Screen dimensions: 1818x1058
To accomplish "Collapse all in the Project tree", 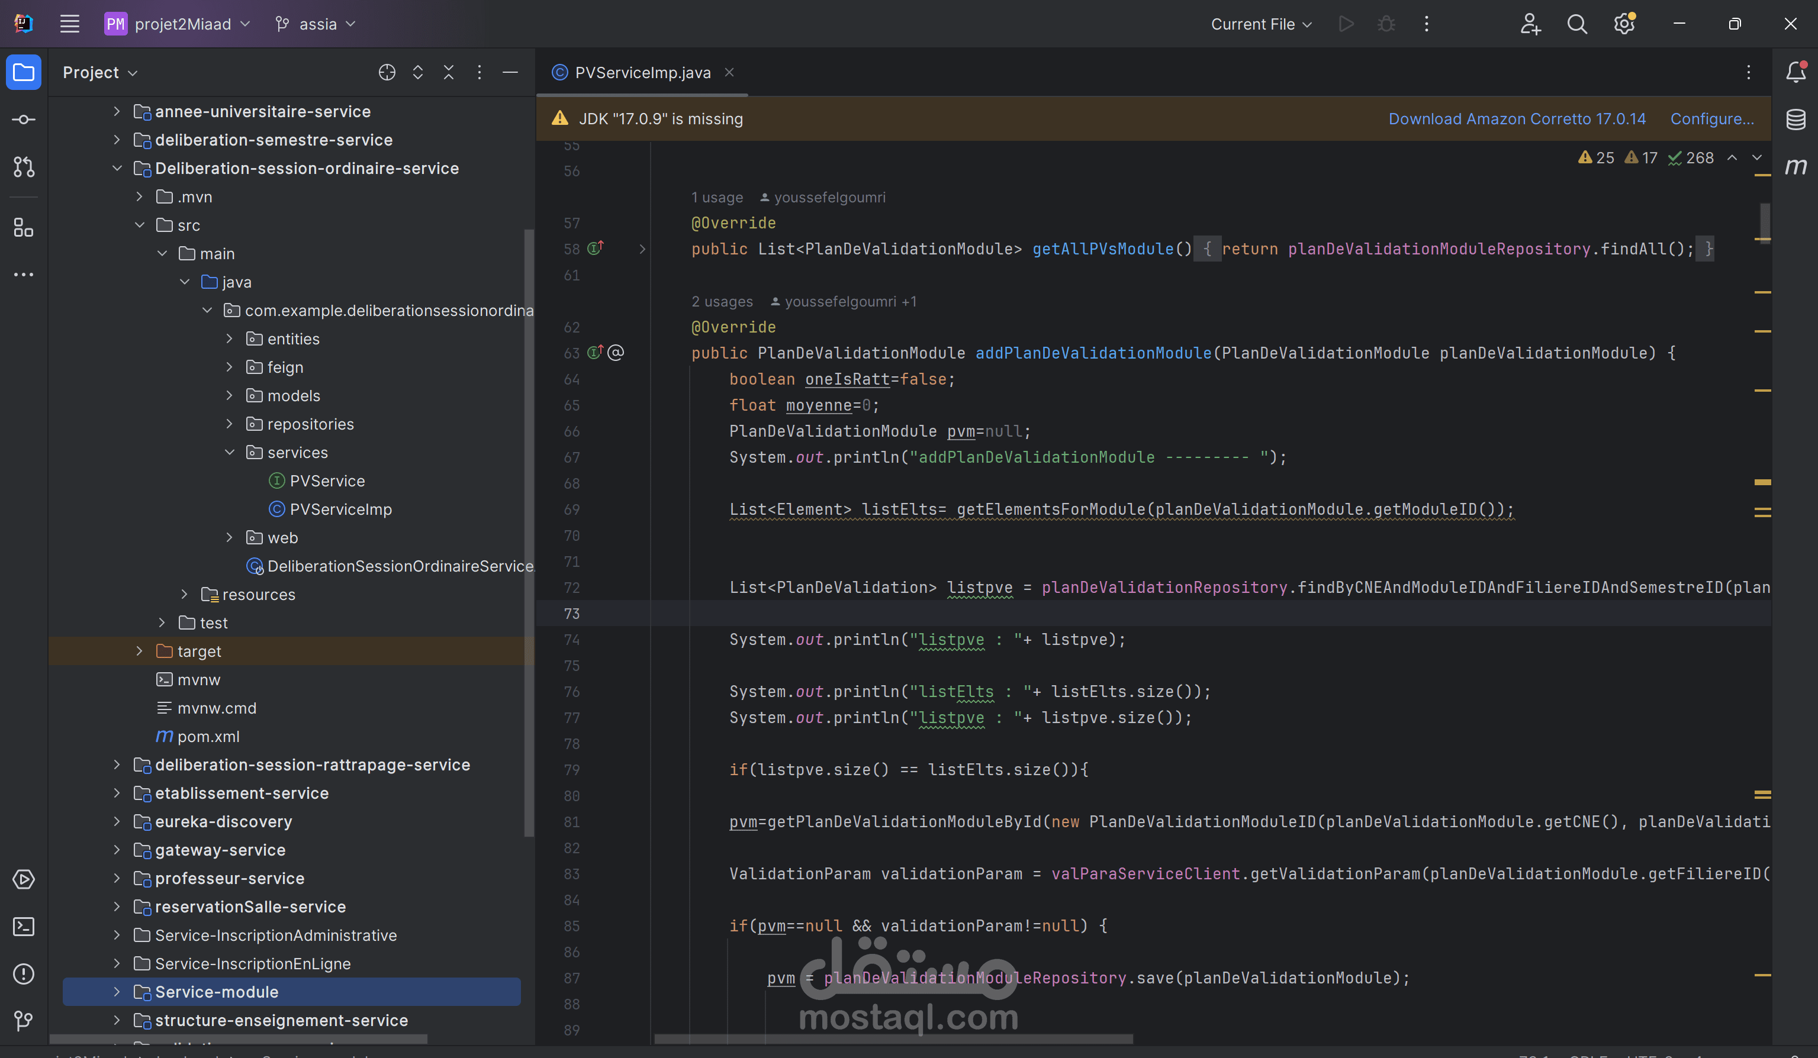I will point(449,72).
